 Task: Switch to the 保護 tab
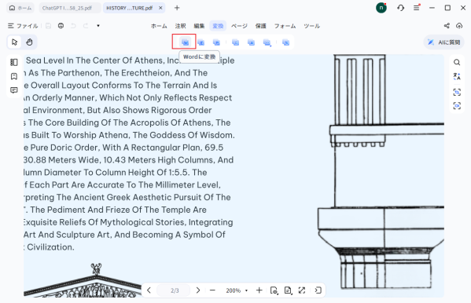[261, 26]
